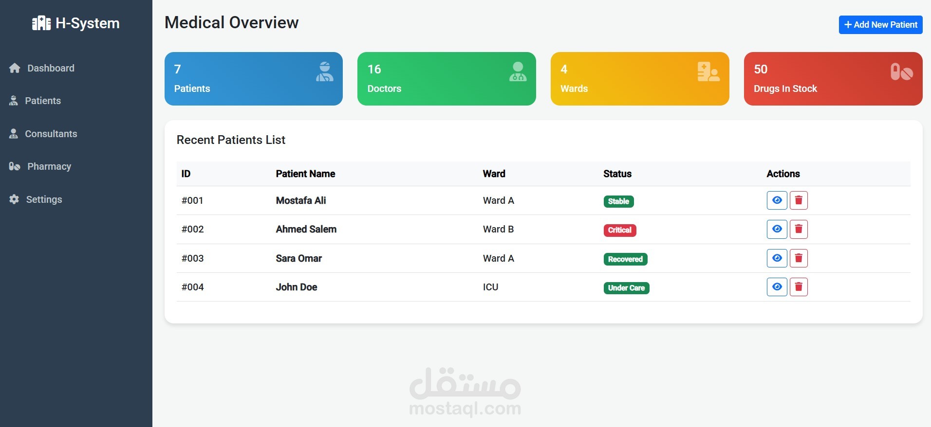
Task: Delete patient Mostafa Ali with trash icon
Action: (799, 200)
